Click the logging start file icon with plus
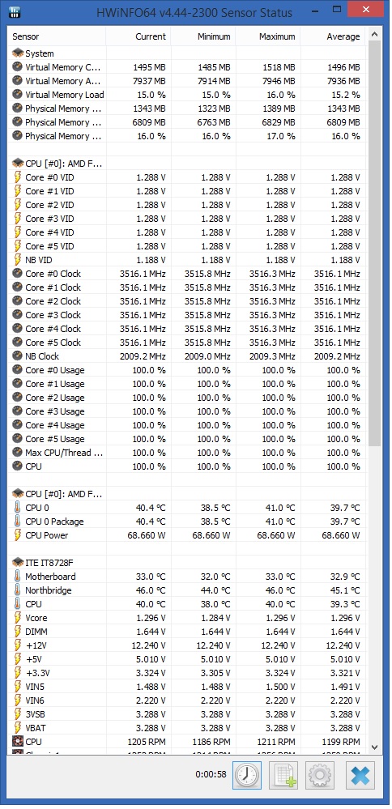392x809 pixels. click(284, 775)
